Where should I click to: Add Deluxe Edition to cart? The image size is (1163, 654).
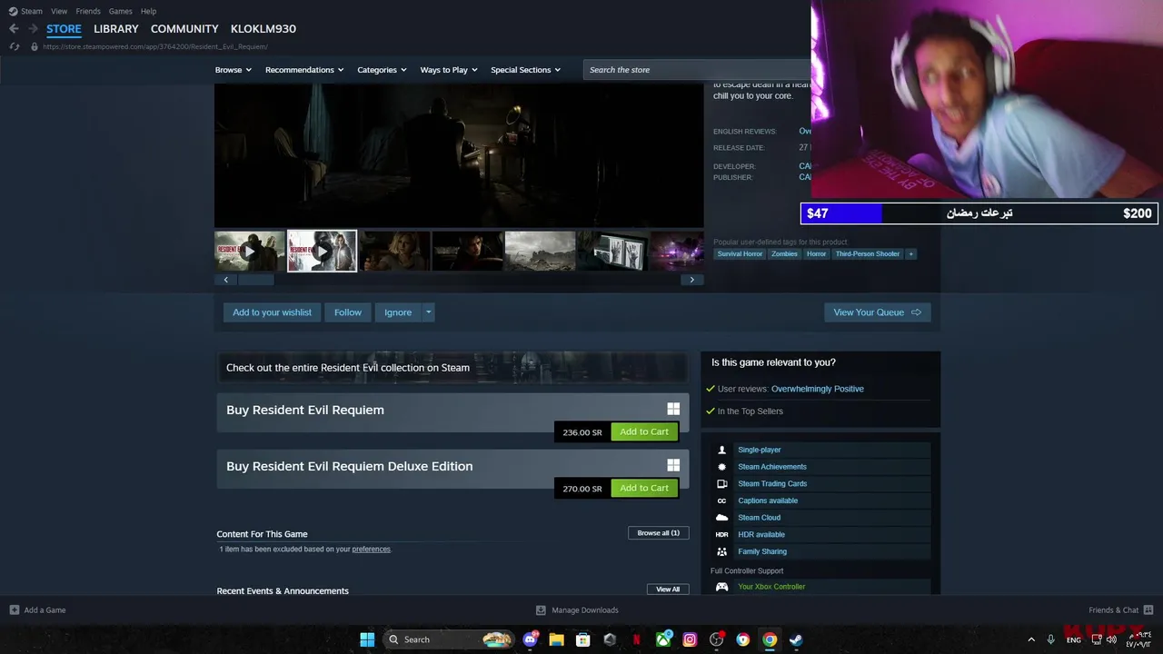[x=644, y=488]
